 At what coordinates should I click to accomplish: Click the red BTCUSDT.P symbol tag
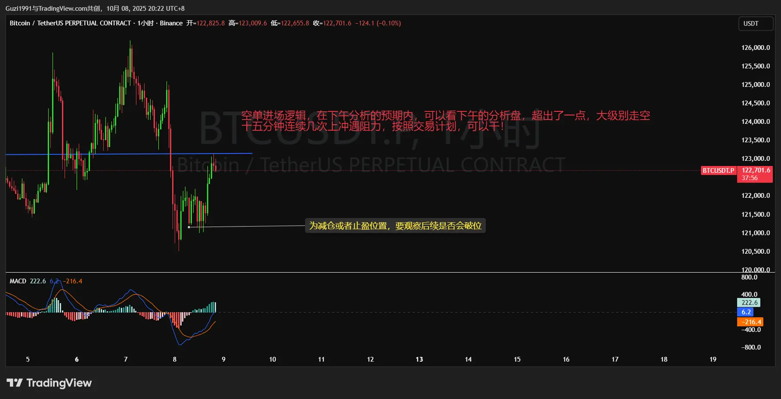[x=719, y=171]
